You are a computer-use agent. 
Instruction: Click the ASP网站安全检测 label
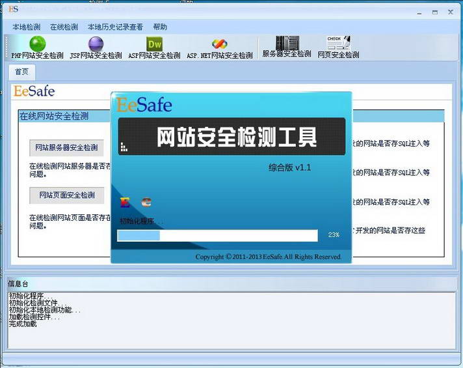tap(154, 55)
